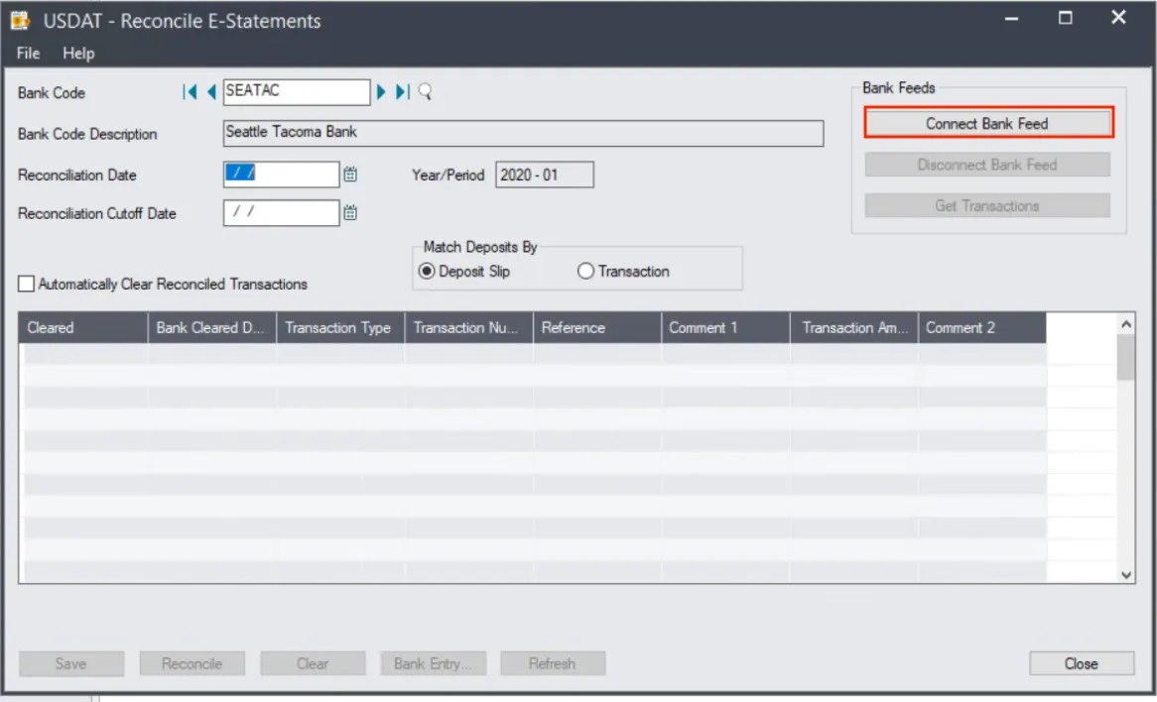
Task: Click the Reconciliation Cutoff Date field
Action: point(281,212)
